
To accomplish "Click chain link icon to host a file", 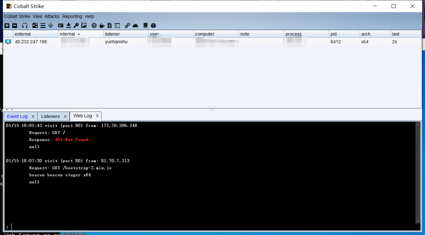I will [128, 25].
